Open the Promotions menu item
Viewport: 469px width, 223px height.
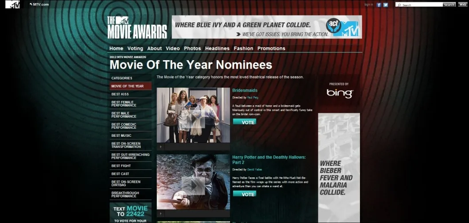click(271, 48)
